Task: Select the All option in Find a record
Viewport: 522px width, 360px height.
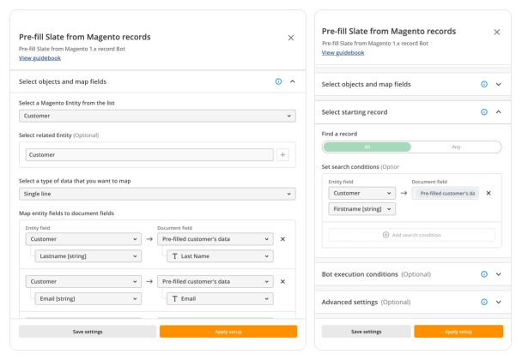Action: [367, 147]
